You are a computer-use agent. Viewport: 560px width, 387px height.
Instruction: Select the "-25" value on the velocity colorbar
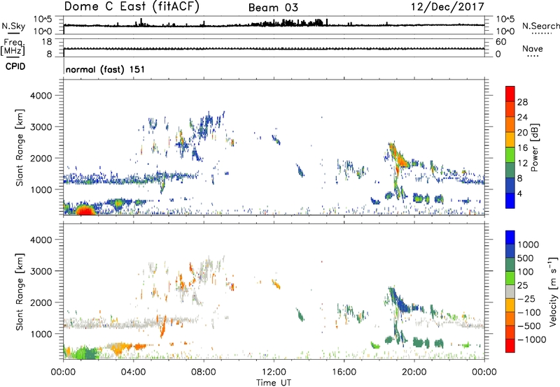click(526, 299)
